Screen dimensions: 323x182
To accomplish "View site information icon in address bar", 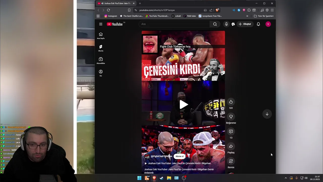I will point(136,10).
